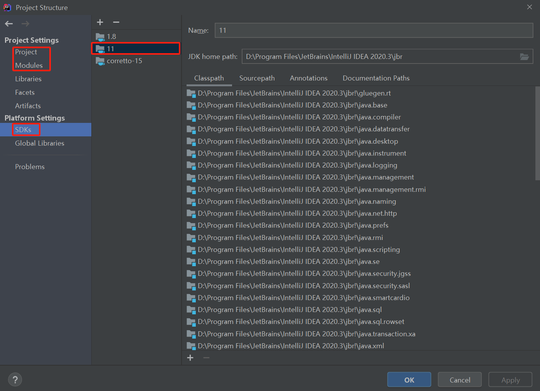540x391 pixels.
Task: Click the IntelliJ IDEA logo in title bar
Action: [7, 7]
